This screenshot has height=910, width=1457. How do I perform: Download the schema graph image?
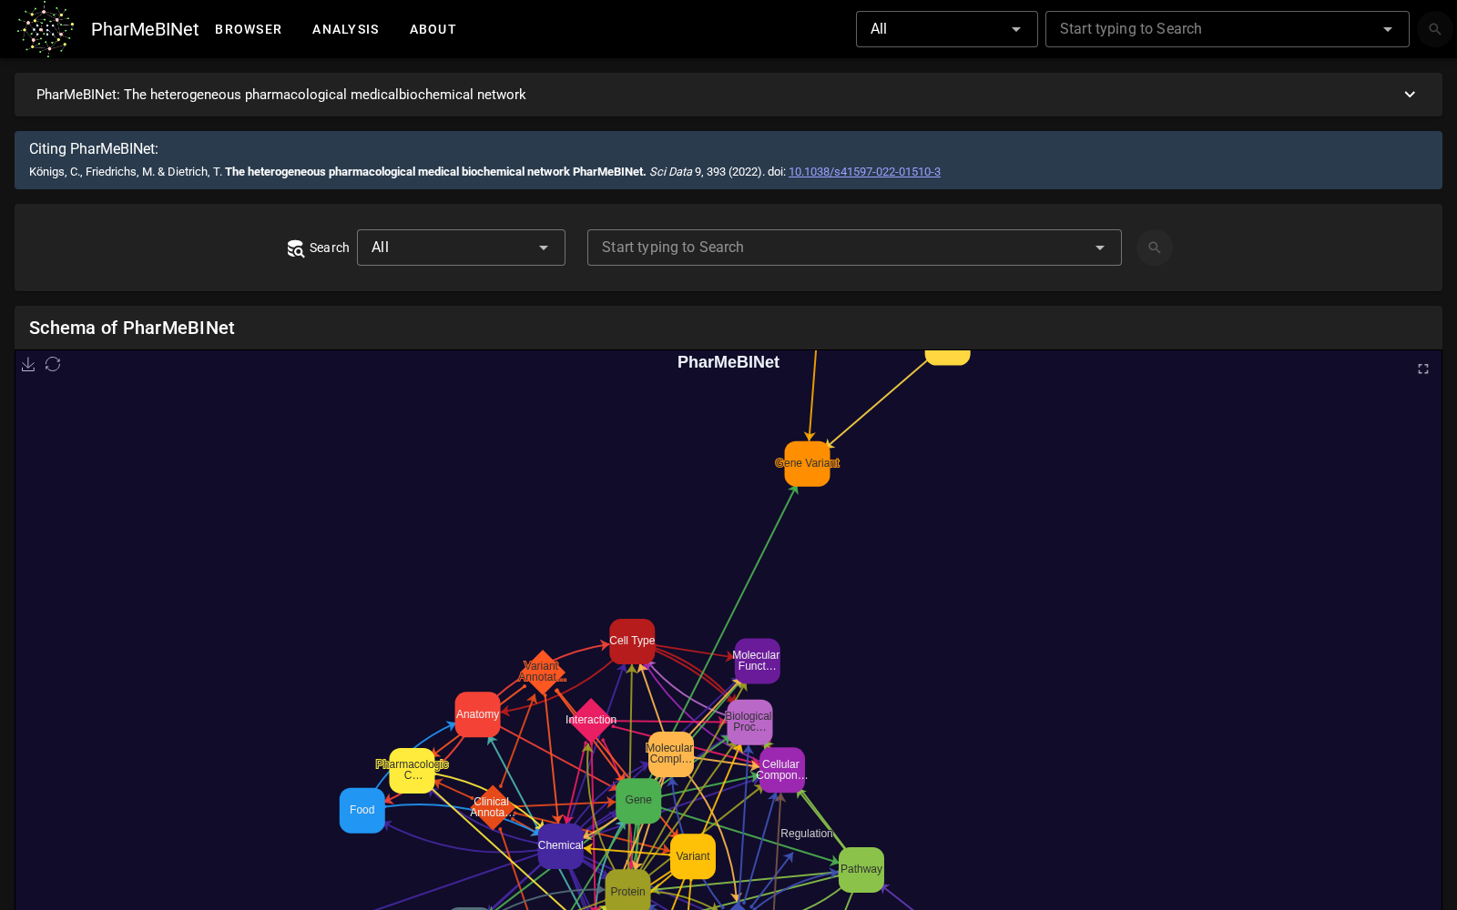tap(28, 364)
